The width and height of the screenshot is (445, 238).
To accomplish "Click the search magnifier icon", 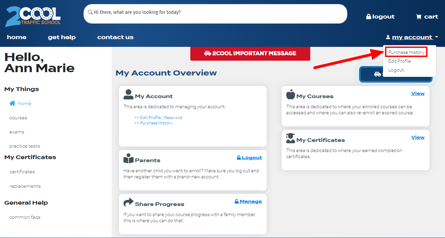I will click(90, 12).
